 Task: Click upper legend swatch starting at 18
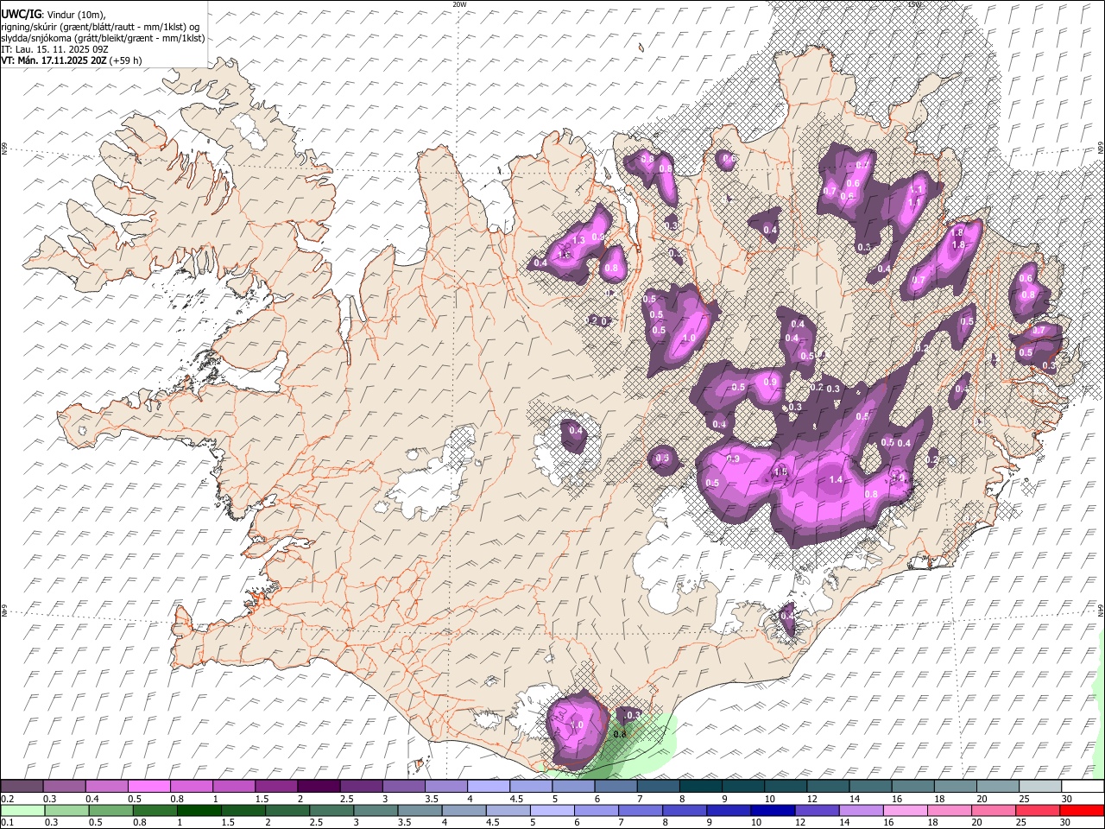955,786
